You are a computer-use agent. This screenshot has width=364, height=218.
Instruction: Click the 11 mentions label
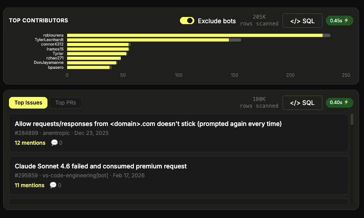click(x=30, y=185)
